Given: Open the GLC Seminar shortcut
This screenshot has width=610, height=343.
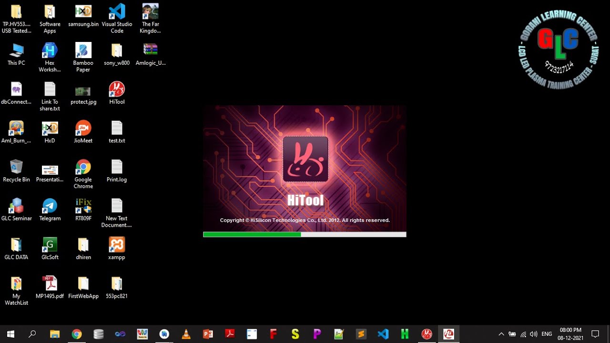Looking at the screenshot, I should pos(16,210).
